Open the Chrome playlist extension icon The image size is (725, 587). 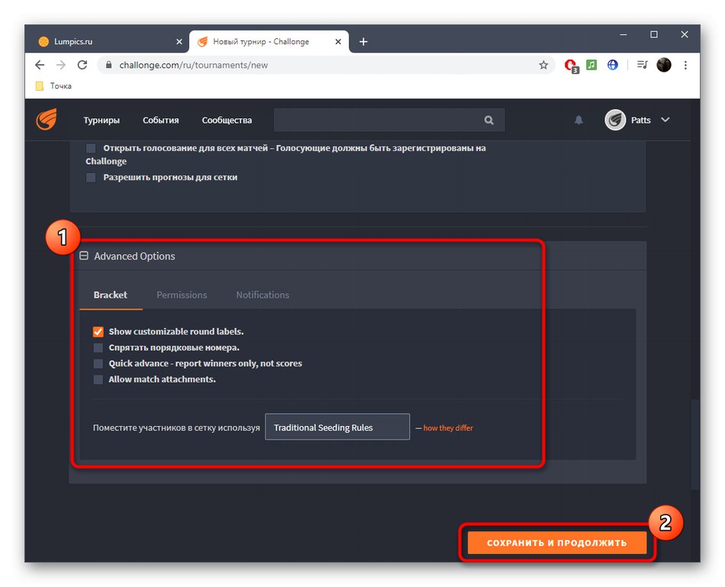click(641, 65)
